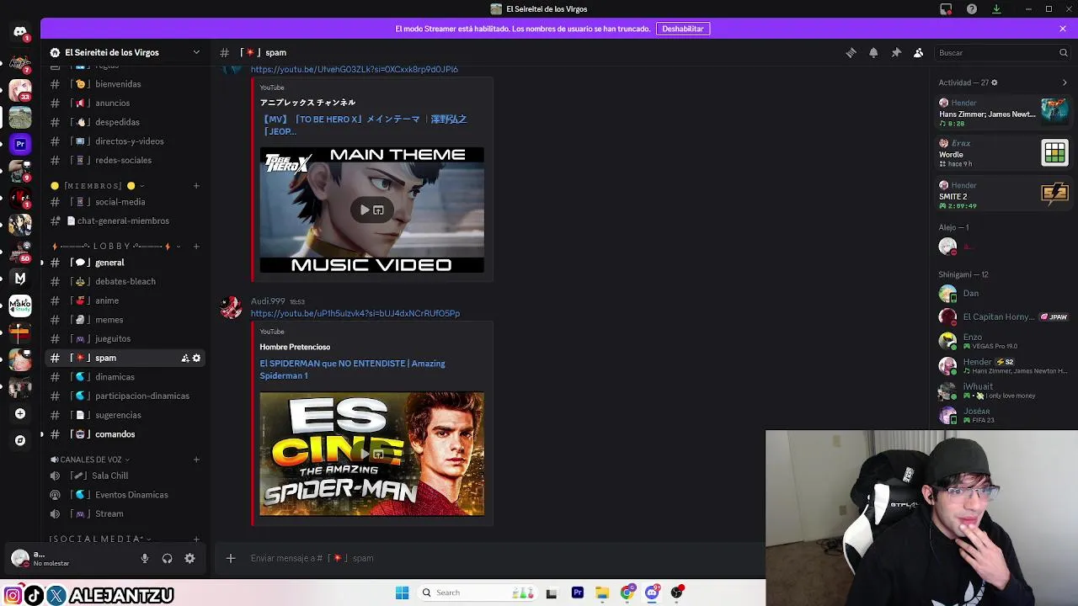Open the user status panel No molestar
This screenshot has width=1078, height=606.
pos(69,558)
